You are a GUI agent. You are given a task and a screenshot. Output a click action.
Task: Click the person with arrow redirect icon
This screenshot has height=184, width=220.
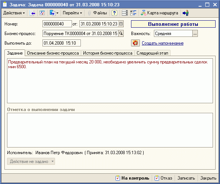(x=185, y=13)
